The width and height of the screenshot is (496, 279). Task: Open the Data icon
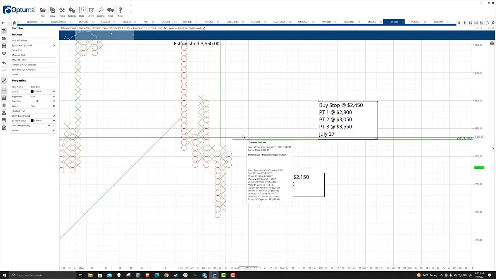tap(81, 10)
